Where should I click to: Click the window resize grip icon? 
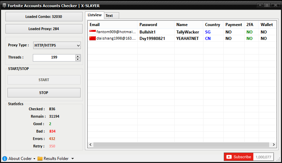click(x=278, y=159)
